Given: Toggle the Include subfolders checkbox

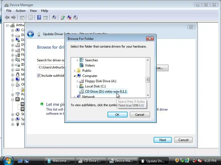Looking at the screenshot, I should [x=39, y=75].
